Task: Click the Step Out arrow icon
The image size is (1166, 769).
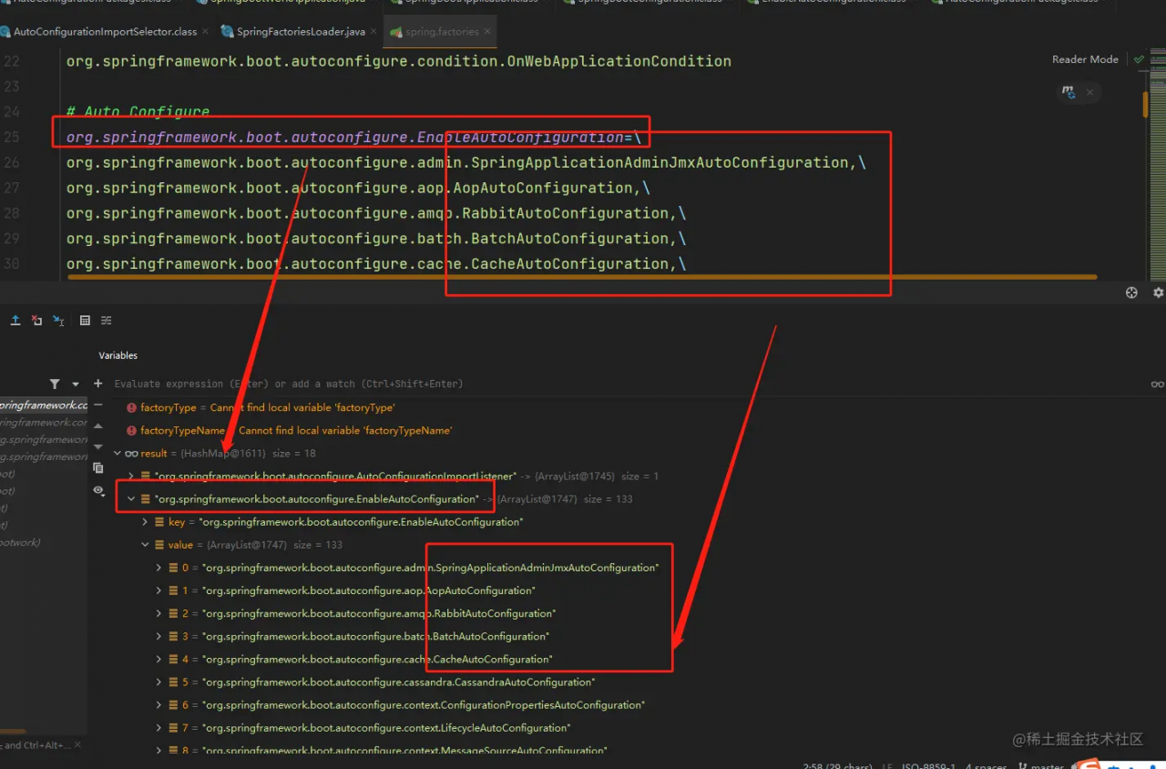Action: [15, 321]
